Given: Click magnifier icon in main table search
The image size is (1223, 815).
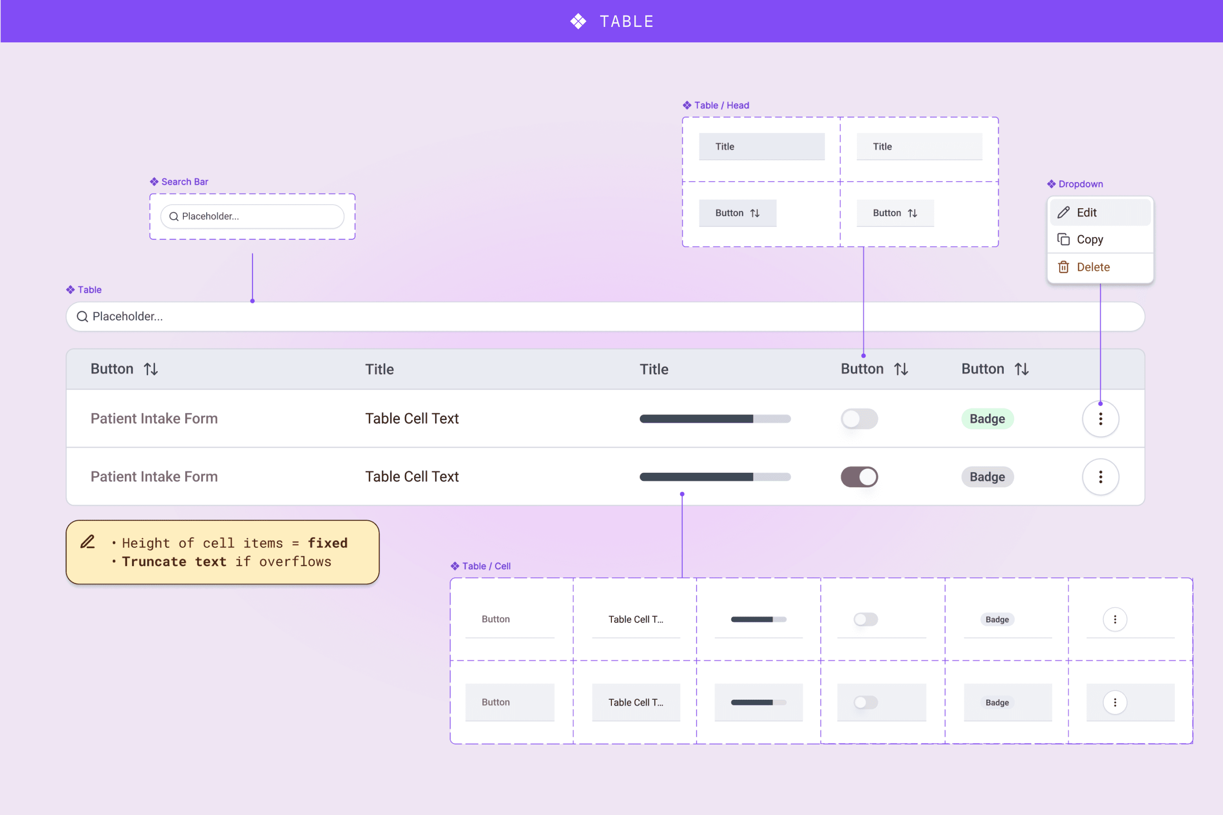Looking at the screenshot, I should (x=82, y=317).
